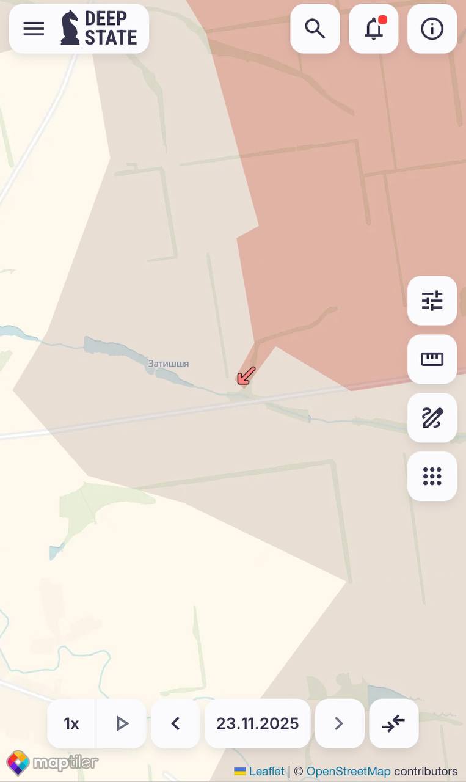Image resolution: width=466 pixels, height=782 pixels.
Task: Open the map search
Action: coord(315,29)
